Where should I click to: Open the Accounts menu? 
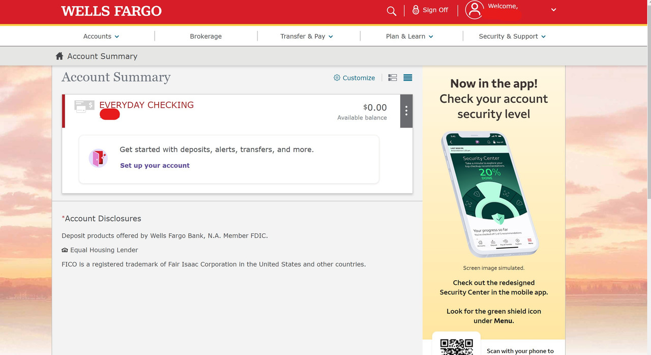pyautogui.click(x=101, y=36)
